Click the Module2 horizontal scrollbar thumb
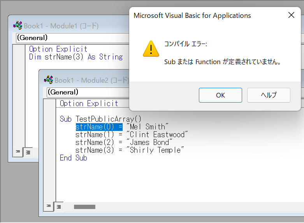Image resolution: width=304 pixels, height=223 pixels. tap(84, 207)
